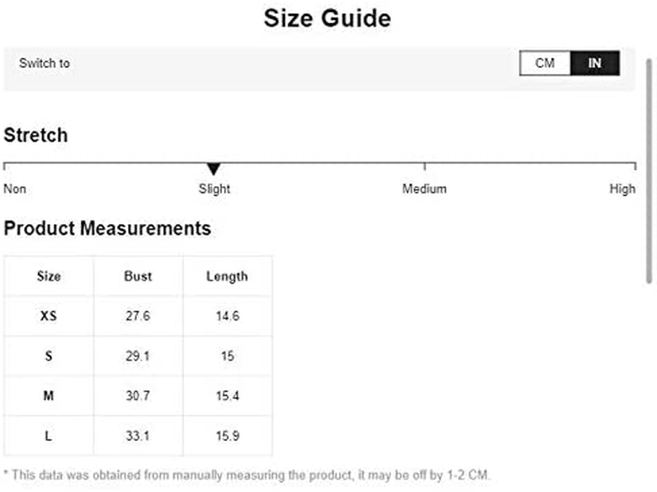Click the Non label on stretch scale

tap(15, 189)
